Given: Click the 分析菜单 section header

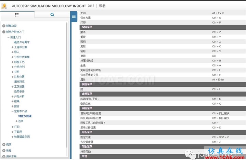Looking at the screenshot, I should pyautogui.click(x=163, y=132).
